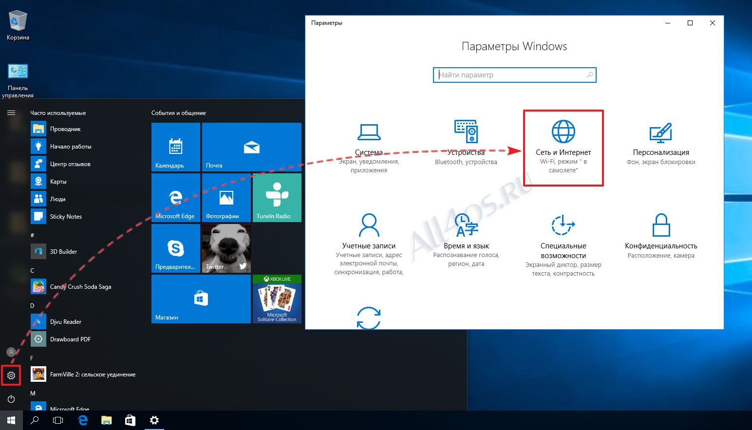Open the Twitter tile

point(226,248)
